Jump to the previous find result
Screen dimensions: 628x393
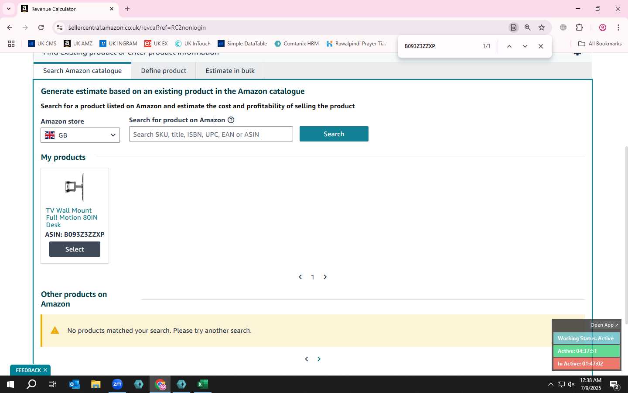pos(509,46)
